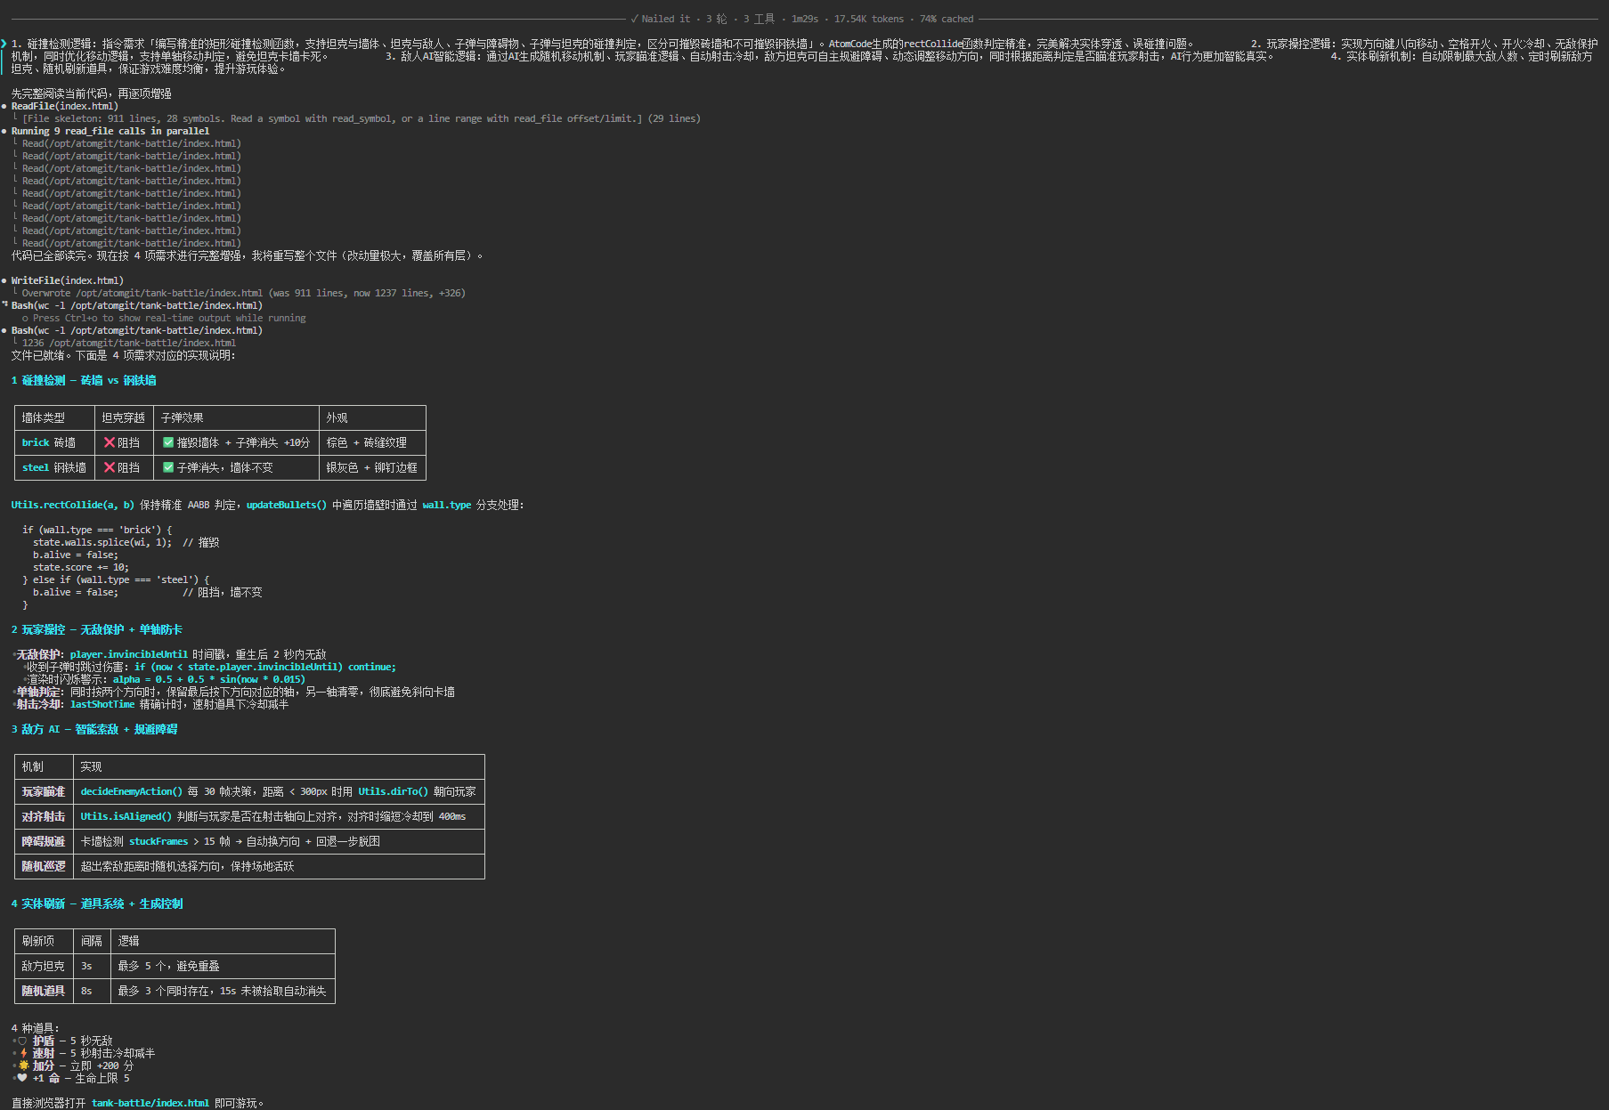
Task: Click the '机制' table header
Action: tap(33, 766)
